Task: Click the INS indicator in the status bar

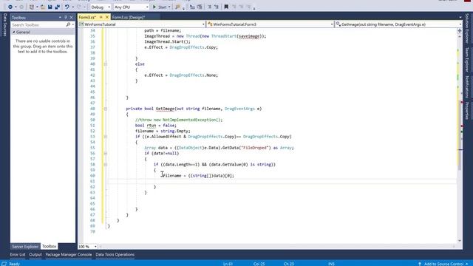Action: tap(331, 264)
